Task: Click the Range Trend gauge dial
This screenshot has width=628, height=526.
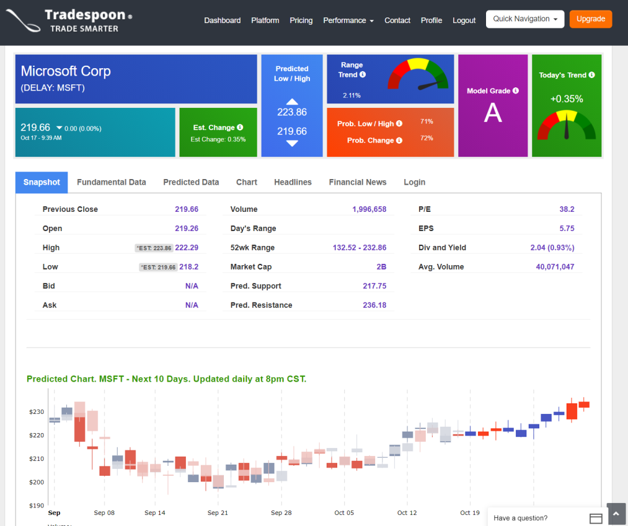Action: pyautogui.click(x=418, y=74)
